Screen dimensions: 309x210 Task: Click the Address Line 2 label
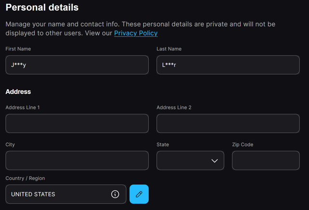pos(174,107)
